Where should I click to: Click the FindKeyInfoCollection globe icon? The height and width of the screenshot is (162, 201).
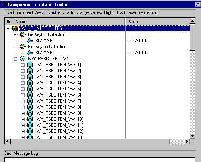point(23,47)
